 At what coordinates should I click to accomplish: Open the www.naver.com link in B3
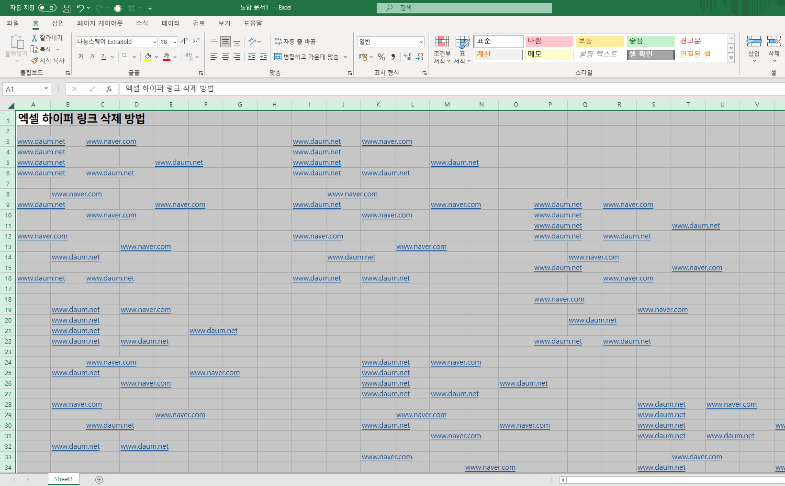click(111, 141)
